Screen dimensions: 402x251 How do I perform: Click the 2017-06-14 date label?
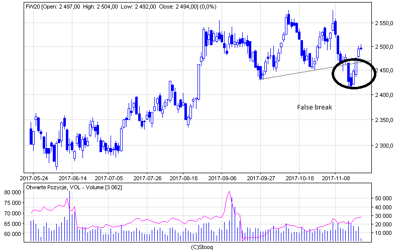coord(72,178)
